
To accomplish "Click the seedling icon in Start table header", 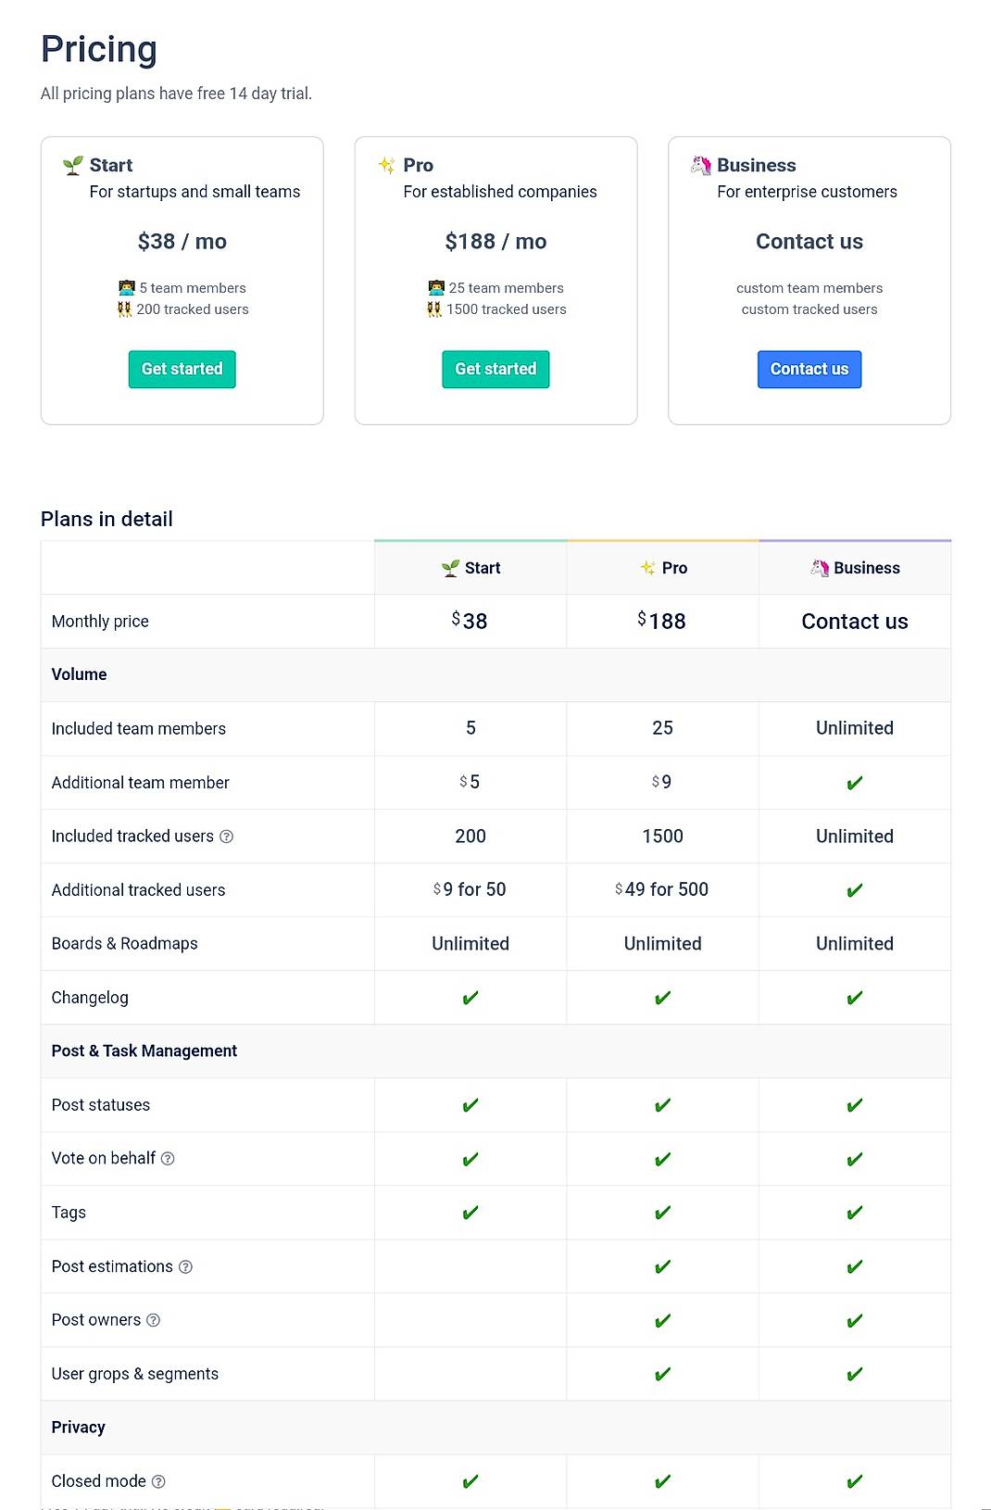I will tap(451, 568).
